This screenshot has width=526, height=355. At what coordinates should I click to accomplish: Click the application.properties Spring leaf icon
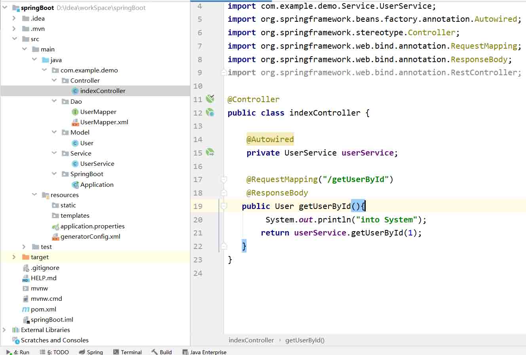pyautogui.click(x=55, y=226)
